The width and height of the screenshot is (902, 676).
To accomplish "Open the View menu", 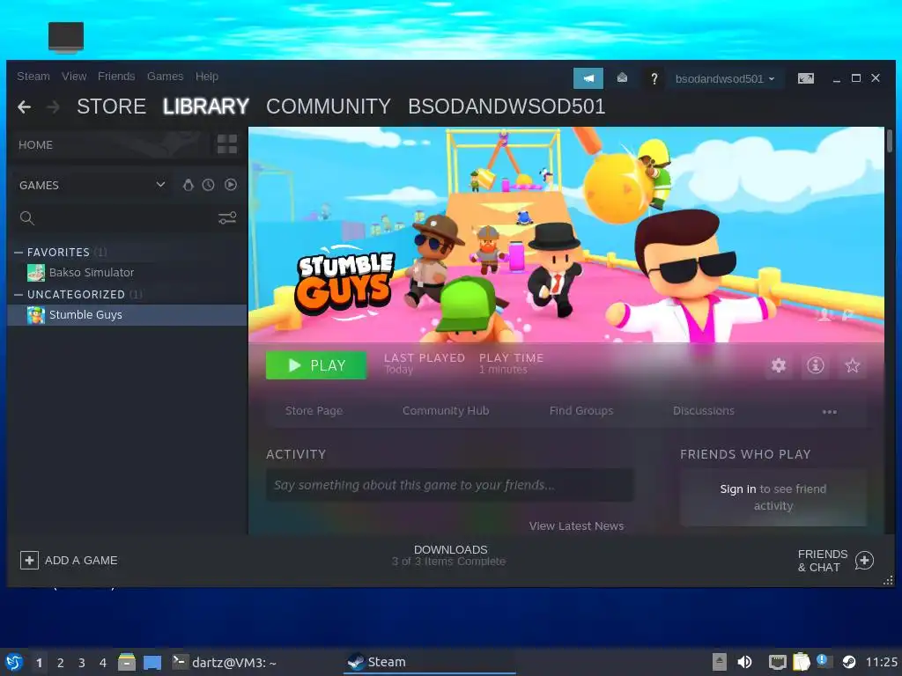I will [x=74, y=77].
